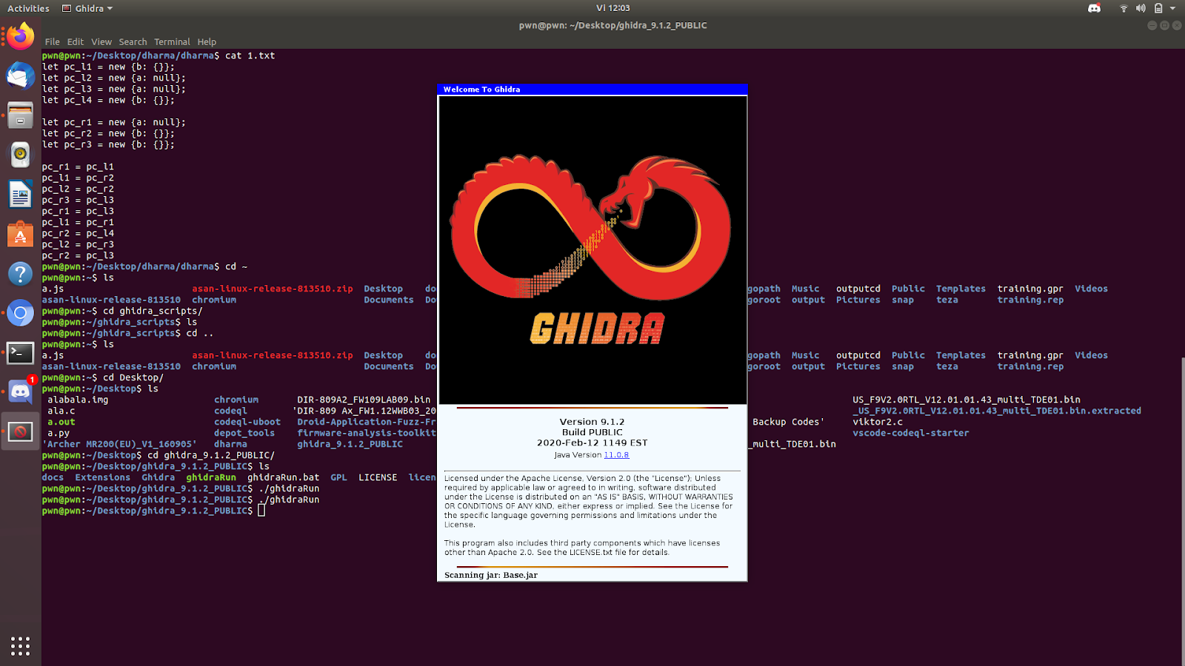
Task: Click 'docs' in the terminal listing
Action: tap(53, 477)
